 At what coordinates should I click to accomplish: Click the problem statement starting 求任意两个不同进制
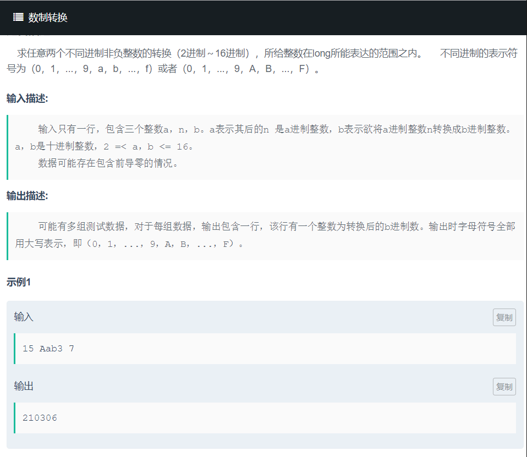[x=262, y=61]
